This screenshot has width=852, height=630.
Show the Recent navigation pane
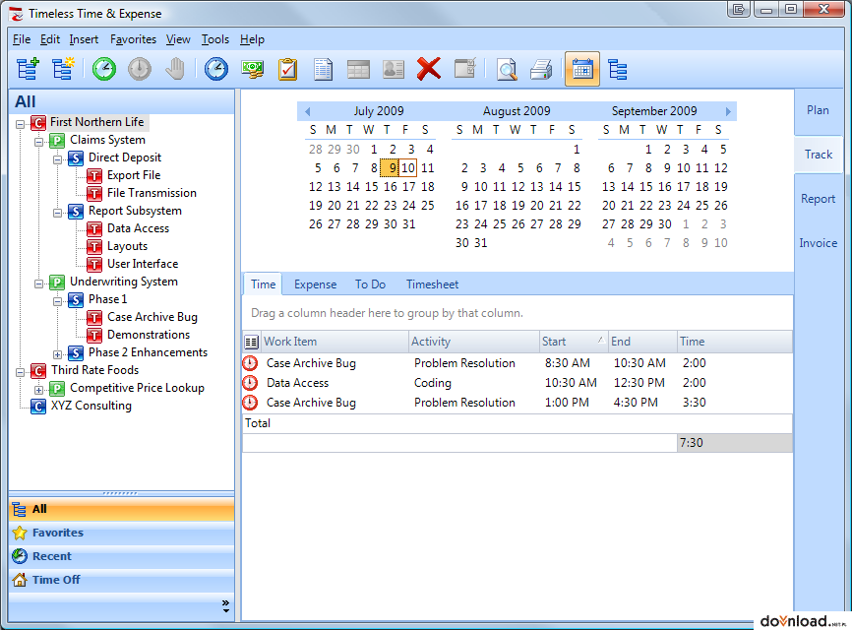(122, 556)
